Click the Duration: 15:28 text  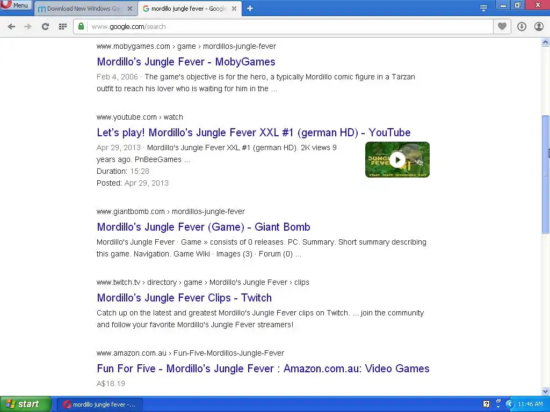pos(123,171)
